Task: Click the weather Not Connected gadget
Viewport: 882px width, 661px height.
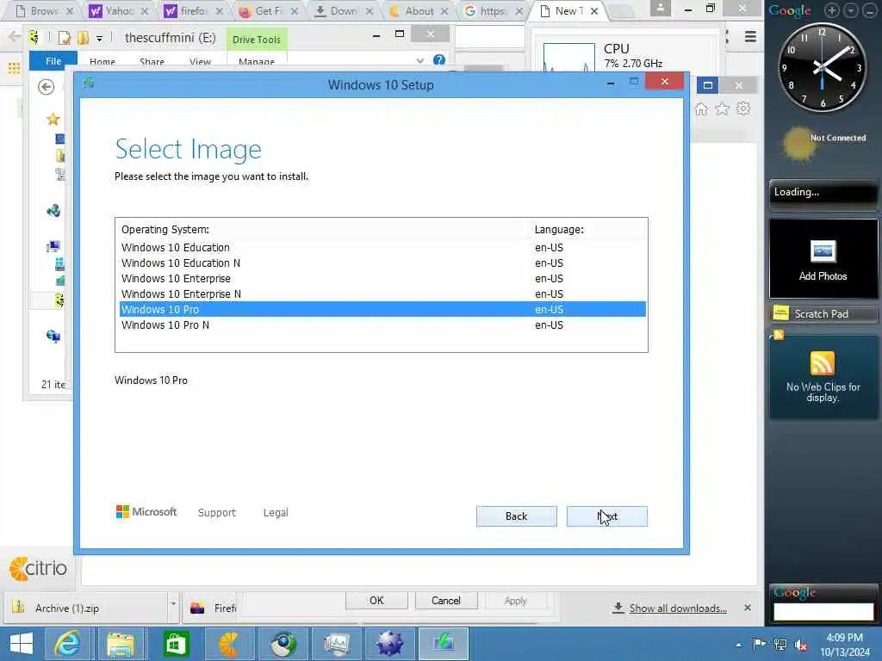Action: tap(823, 142)
